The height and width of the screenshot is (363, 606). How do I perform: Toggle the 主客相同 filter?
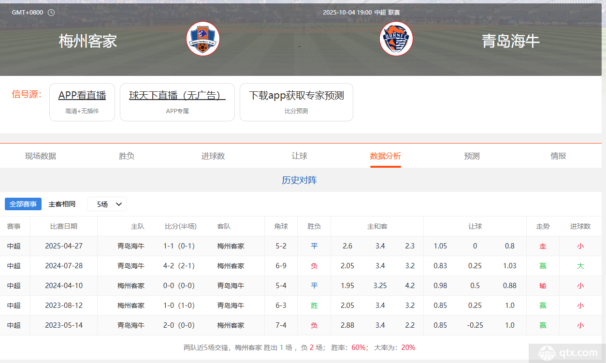pyautogui.click(x=62, y=204)
